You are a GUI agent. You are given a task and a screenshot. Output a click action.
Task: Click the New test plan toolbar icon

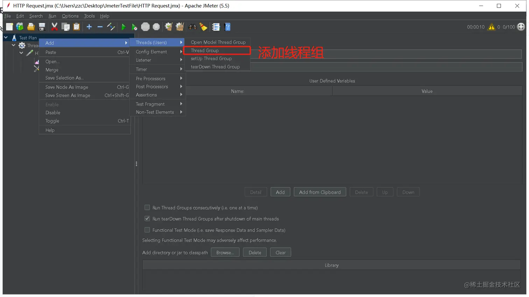(9, 27)
